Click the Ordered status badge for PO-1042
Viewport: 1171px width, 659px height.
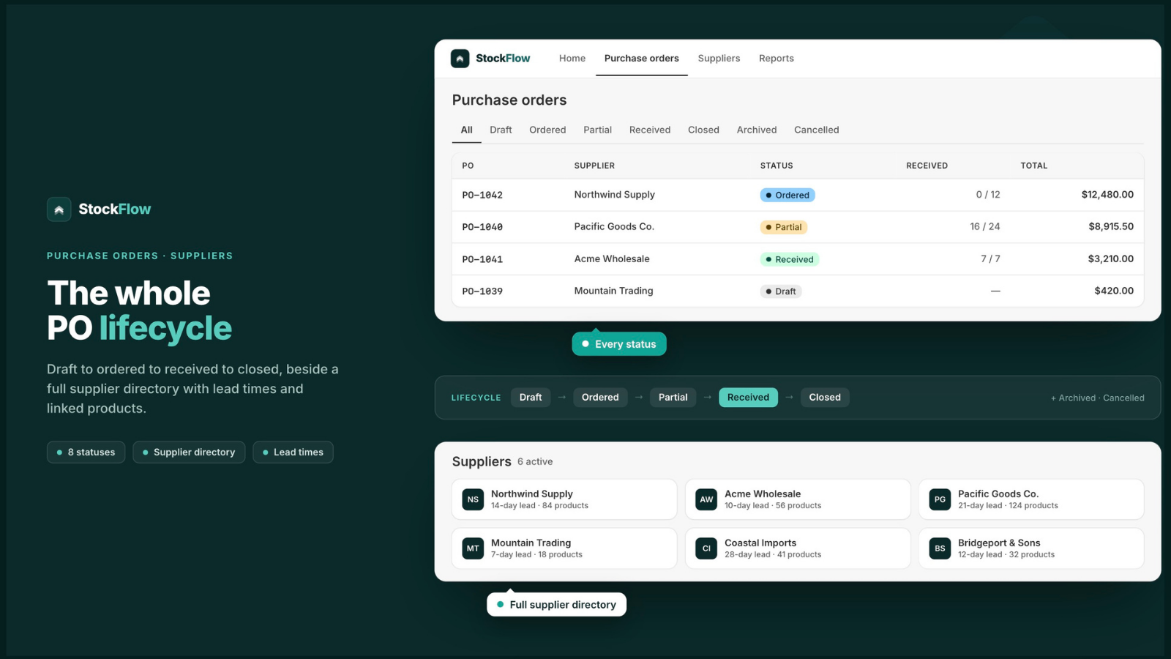tap(787, 195)
